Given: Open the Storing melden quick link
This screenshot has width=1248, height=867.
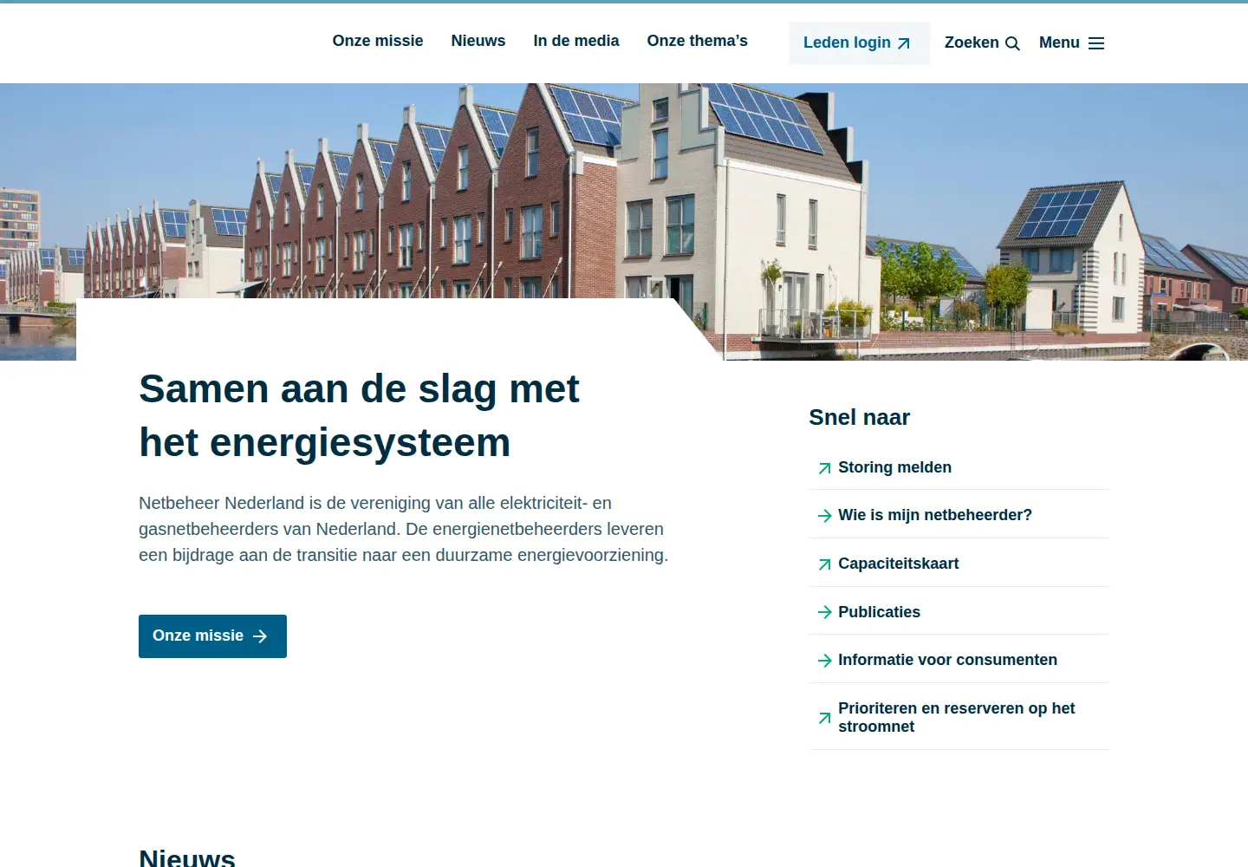Looking at the screenshot, I should tap(894, 467).
